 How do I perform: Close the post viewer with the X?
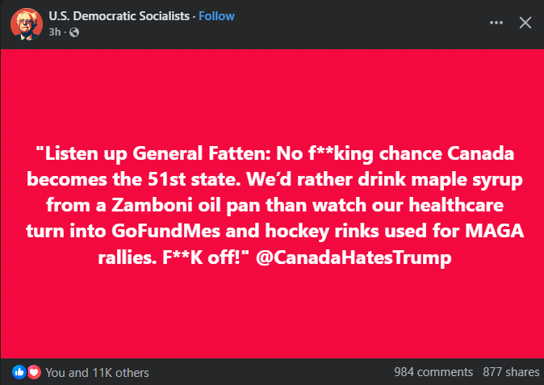pos(525,23)
